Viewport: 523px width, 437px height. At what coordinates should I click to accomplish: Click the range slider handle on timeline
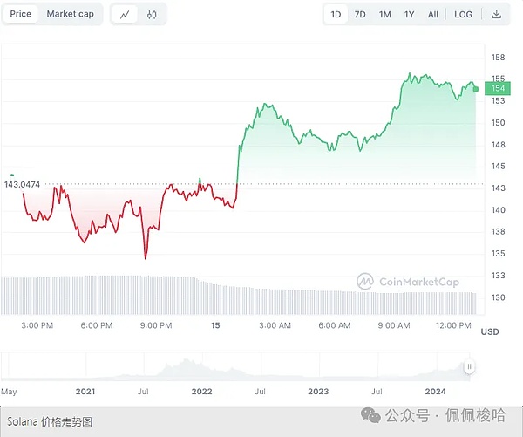click(x=469, y=367)
